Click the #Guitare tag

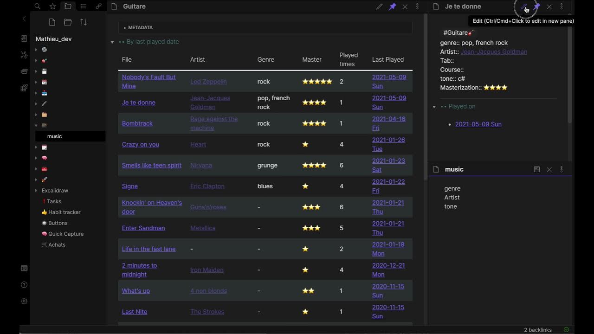(458, 32)
